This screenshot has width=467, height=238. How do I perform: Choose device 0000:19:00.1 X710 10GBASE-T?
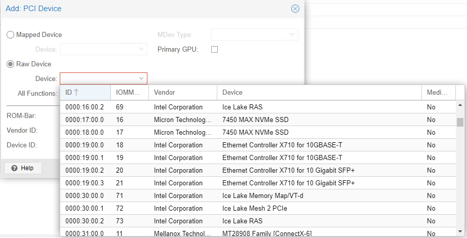point(258,157)
